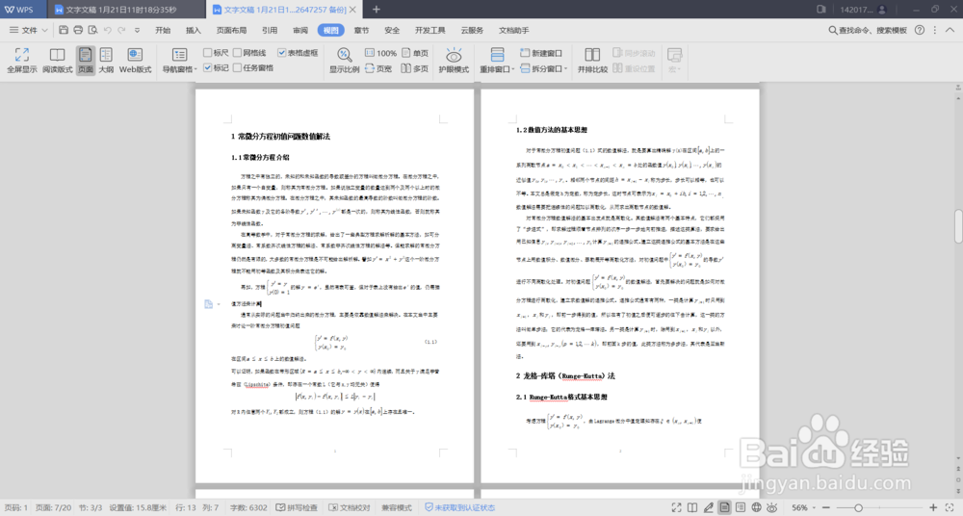Screen dimensions: 963x516
Task: Open the 页面布局 page layout tab
Action: (231, 30)
